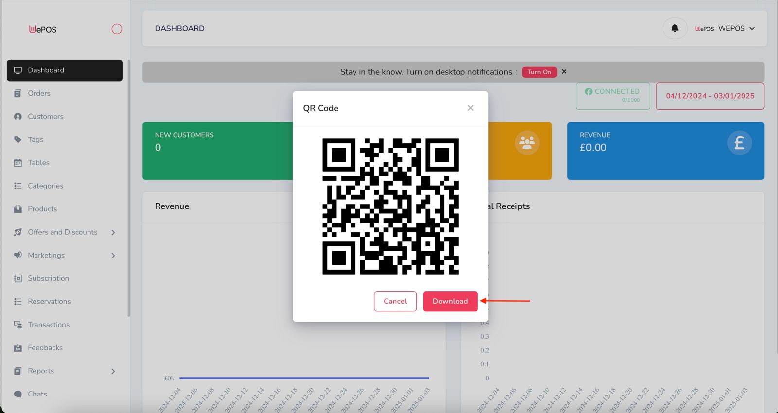
Task: Click the sidebar vertical scrollbar
Action: click(129, 188)
